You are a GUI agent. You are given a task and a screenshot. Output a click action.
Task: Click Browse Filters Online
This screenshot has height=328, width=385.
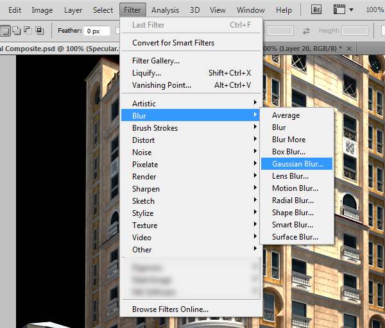pyautogui.click(x=170, y=309)
